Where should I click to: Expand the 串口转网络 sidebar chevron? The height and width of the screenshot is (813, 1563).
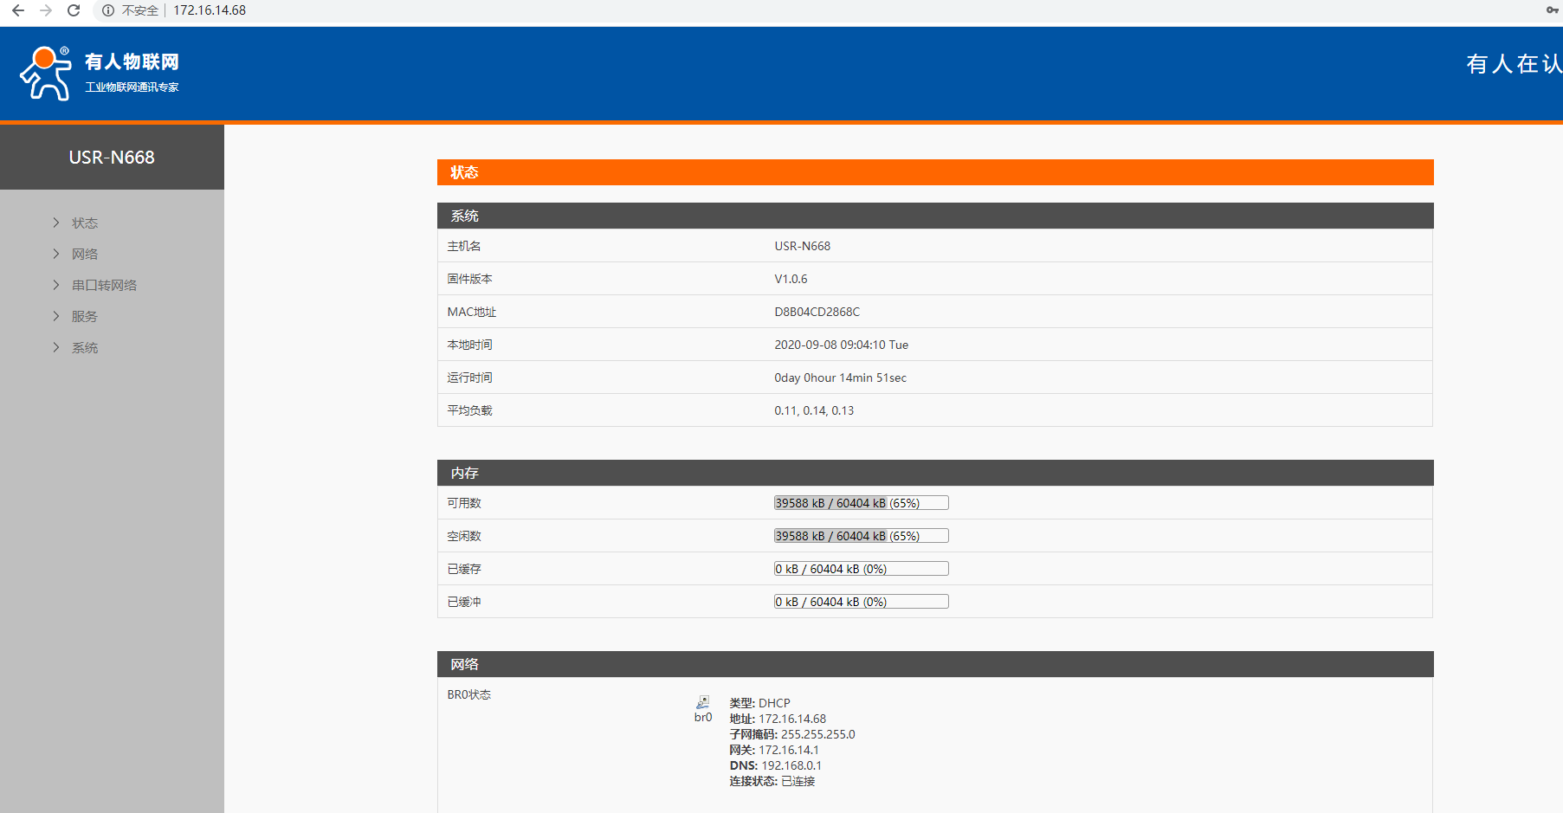pyautogui.click(x=56, y=285)
